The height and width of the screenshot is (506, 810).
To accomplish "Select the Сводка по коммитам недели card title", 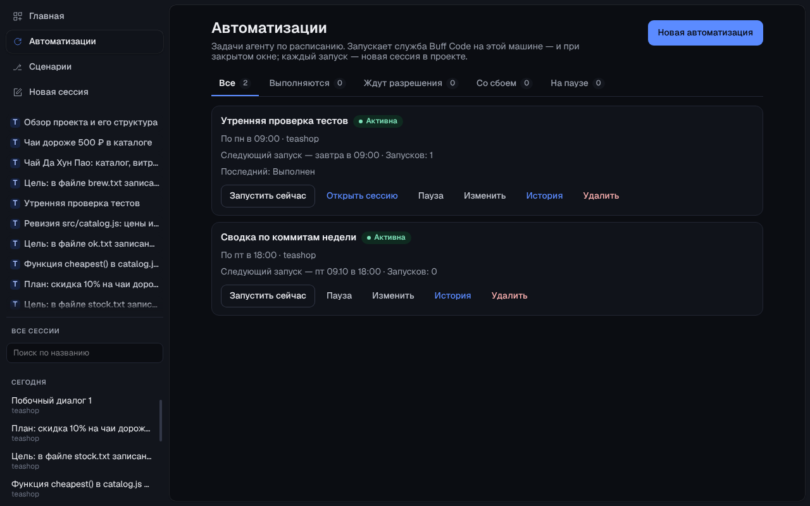I will click(x=289, y=237).
